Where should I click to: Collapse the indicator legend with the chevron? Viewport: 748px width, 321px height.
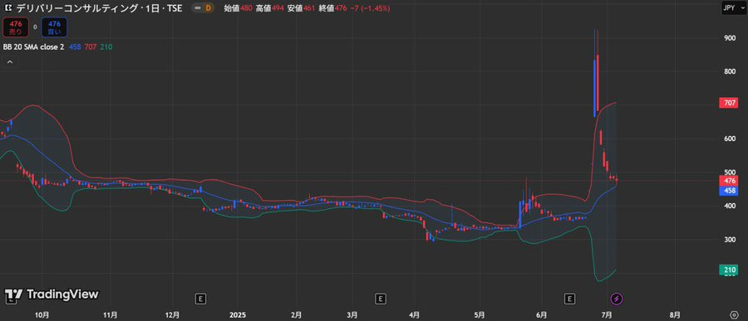point(9,62)
